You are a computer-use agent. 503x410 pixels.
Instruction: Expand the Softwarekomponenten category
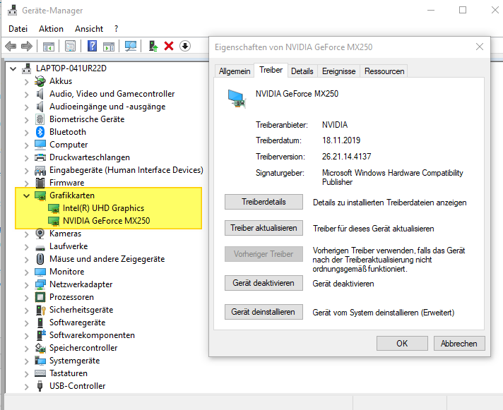[x=26, y=336]
